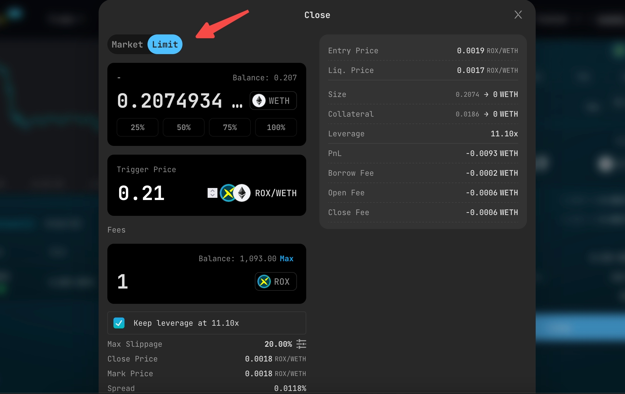The width and height of the screenshot is (625, 394).
Task: Click the Trigger Price value field
Action: (x=153, y=193)
